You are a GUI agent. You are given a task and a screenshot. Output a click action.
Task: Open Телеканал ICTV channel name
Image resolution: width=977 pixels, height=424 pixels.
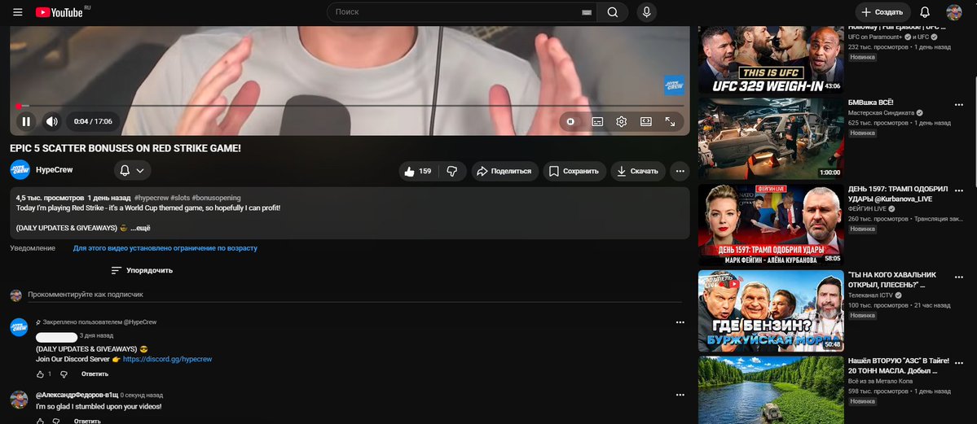click(x=871, y=295)
